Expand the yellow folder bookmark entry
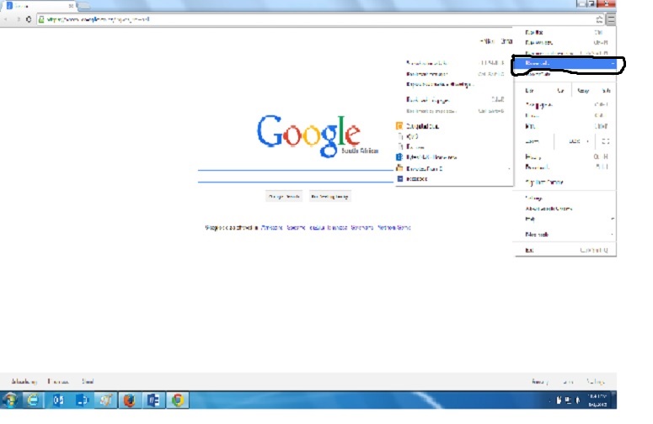This screenshot has height=424, width=653. point(454,168)
